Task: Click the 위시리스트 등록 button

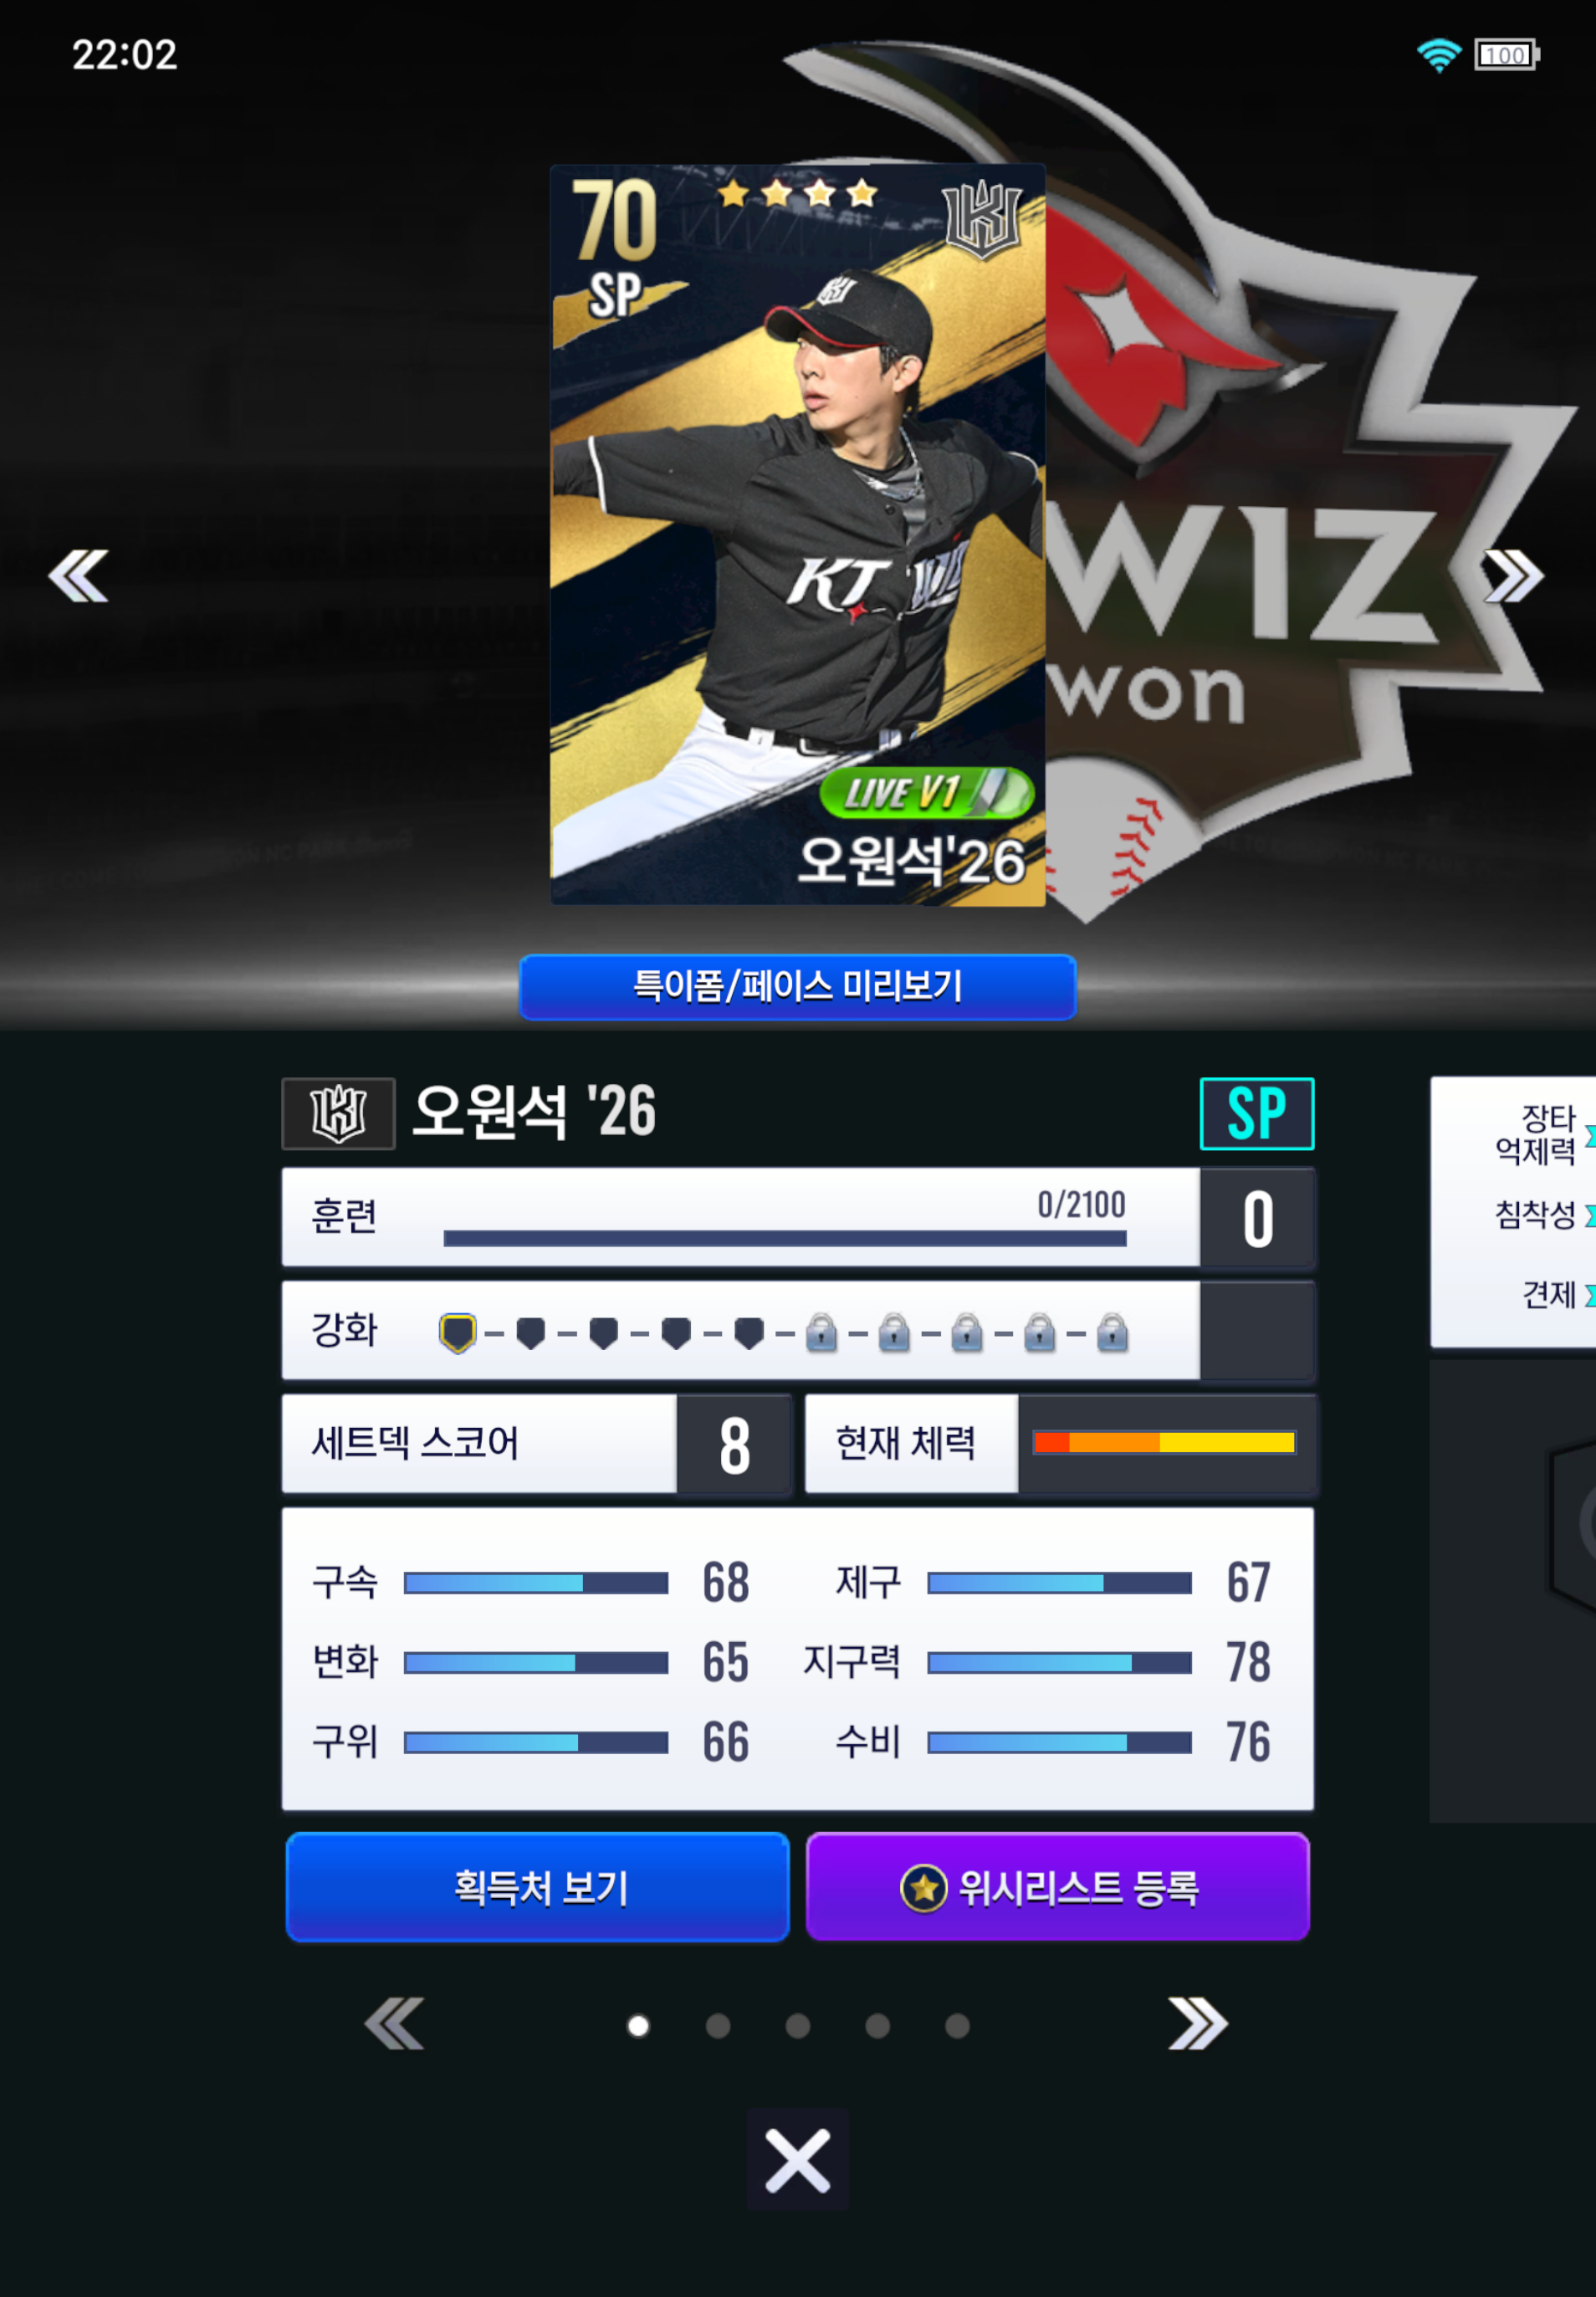Action: click(1058, 1887)
